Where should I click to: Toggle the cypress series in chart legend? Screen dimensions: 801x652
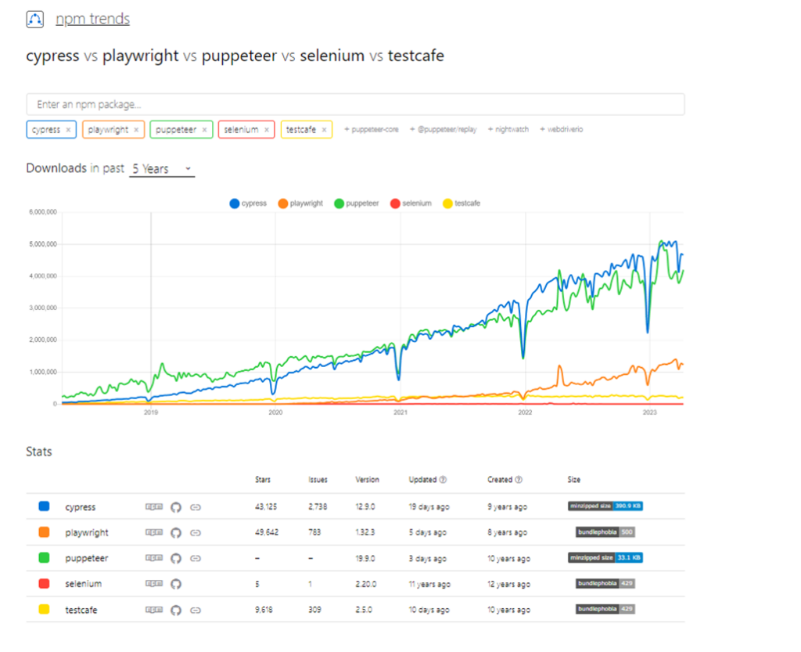[x=248, y=204]
